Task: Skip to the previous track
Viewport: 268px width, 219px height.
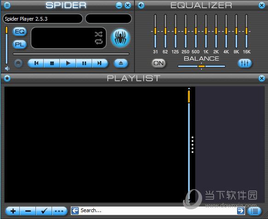Action: click(36, 63)
